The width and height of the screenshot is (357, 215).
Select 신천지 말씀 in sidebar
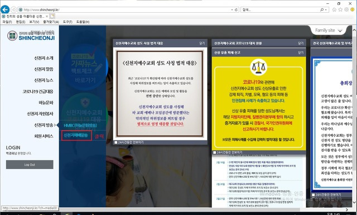[44, 69]
